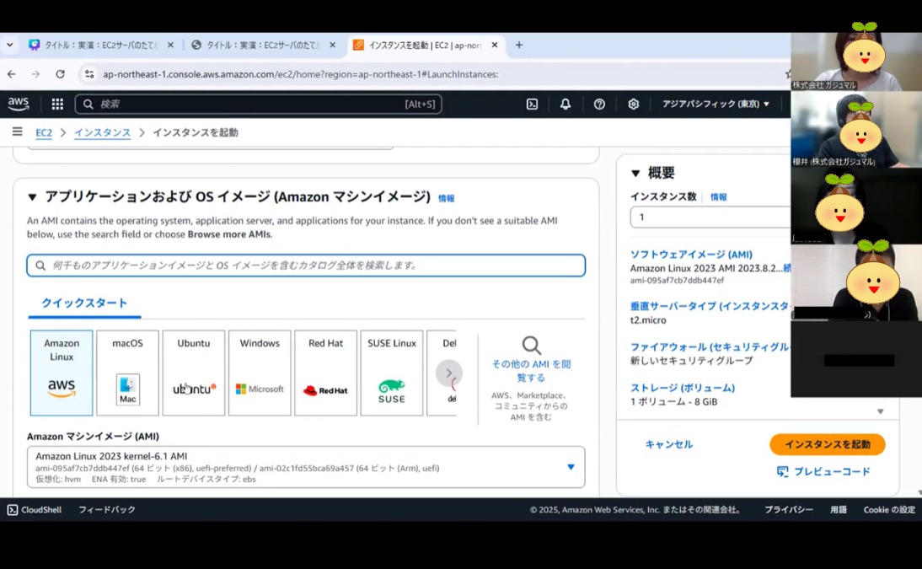Open the notifications bell

click(x=566, y=104)
